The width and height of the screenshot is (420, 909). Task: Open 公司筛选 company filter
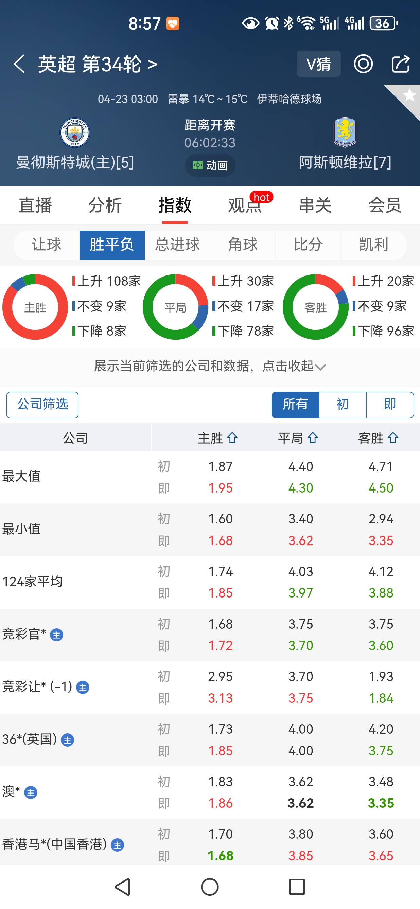42,405
